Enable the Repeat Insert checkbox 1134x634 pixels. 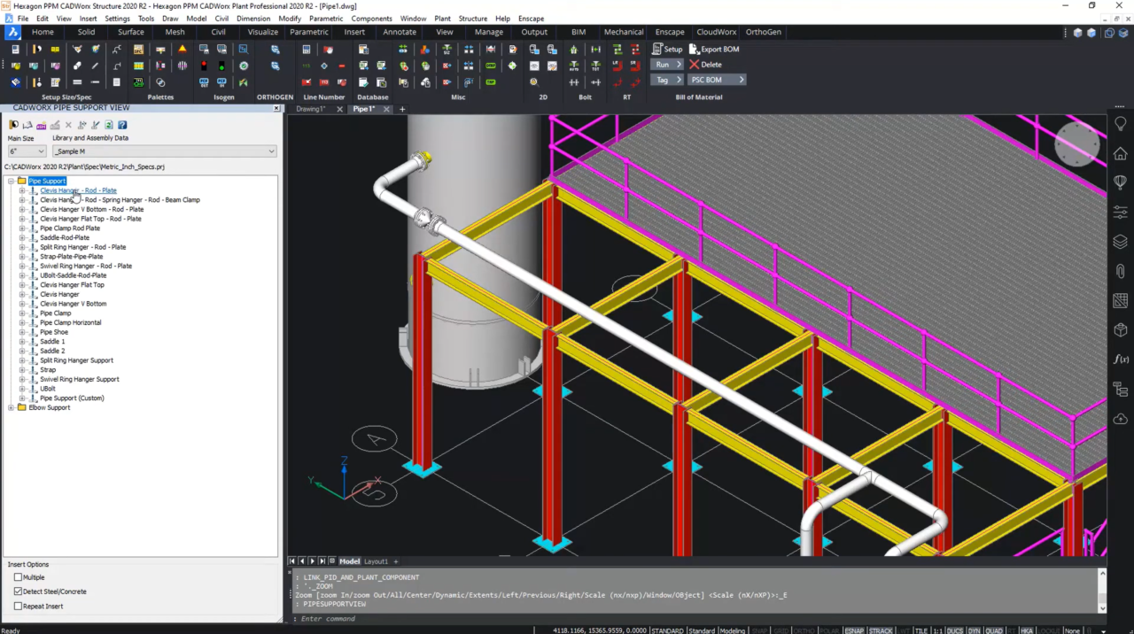point(18,607)
